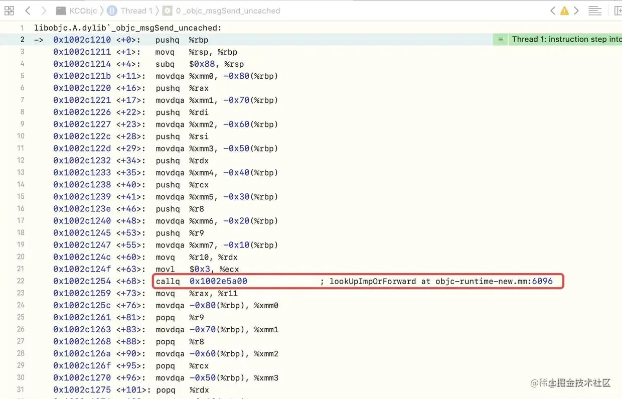Screen dimensions: 622x399
Task: Click 'popq %r8' instruction
Action: [180, 341]
